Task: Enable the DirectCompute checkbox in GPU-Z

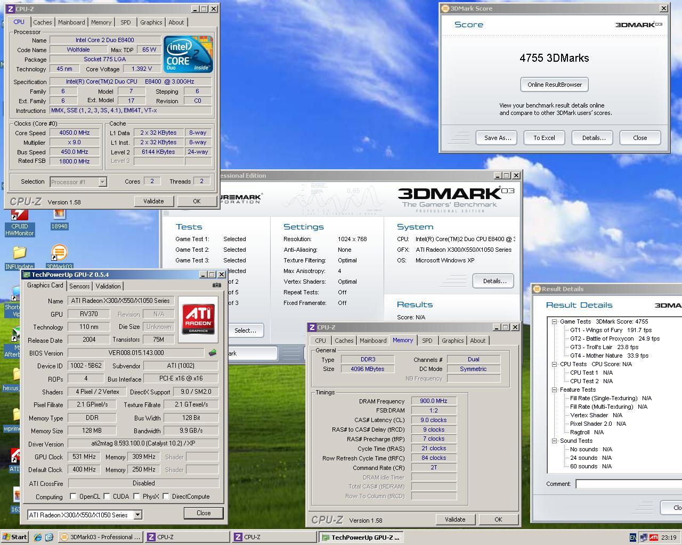Action: click(x=166, y=496)
